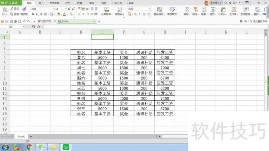Click the add new sheet plus button
This screenshot has width=269, height=151.
click(x=31, y=137)
